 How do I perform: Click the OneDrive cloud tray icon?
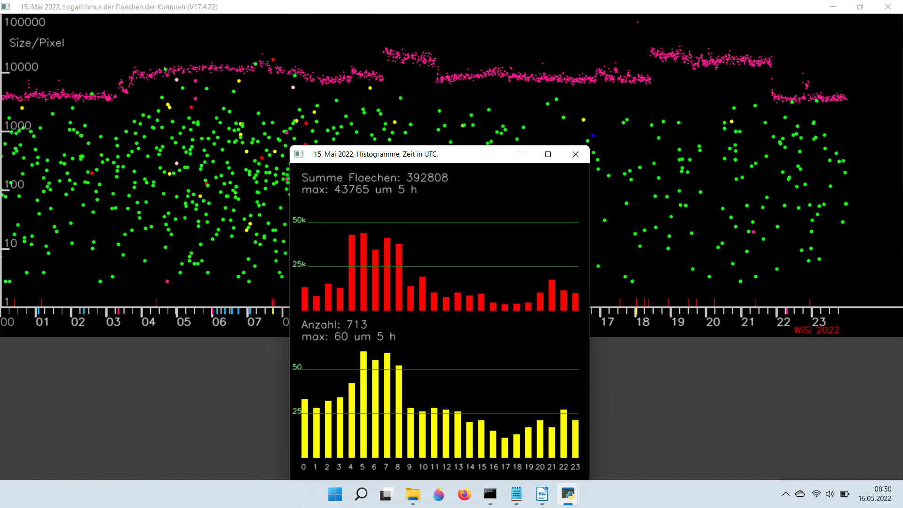pos(800,494)
